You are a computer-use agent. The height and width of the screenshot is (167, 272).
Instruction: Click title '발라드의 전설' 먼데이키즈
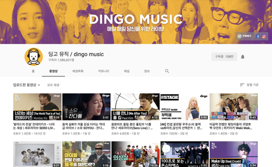[34, 126]
